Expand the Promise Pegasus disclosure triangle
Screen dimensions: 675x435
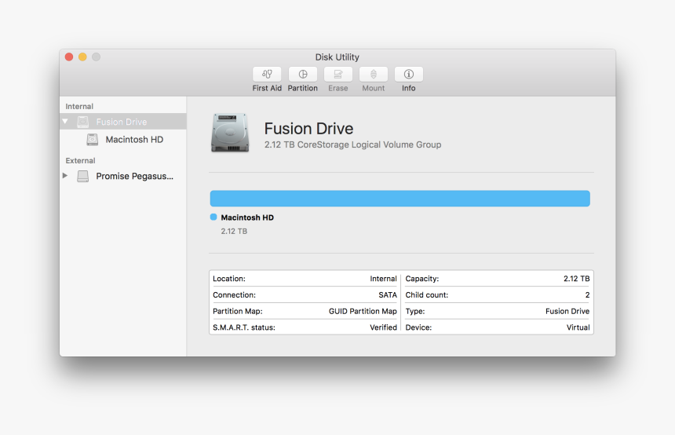pyautogui.click(x=65, y=175)
